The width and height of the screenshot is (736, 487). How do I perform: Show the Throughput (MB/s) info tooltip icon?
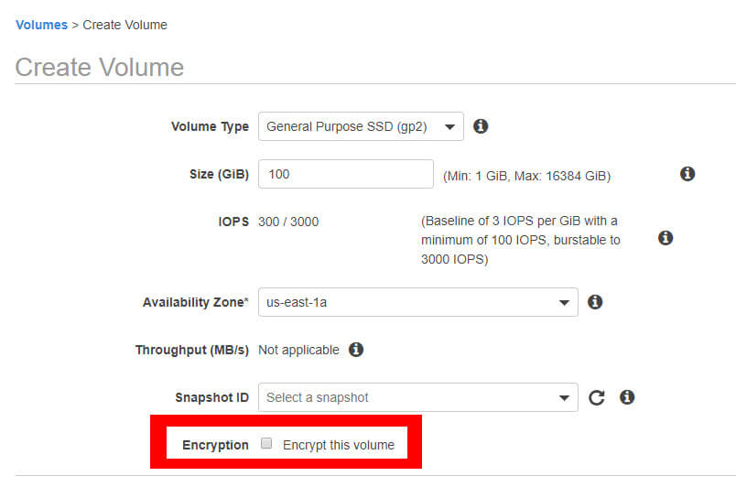pyautogui.click(x=356, y=350)
